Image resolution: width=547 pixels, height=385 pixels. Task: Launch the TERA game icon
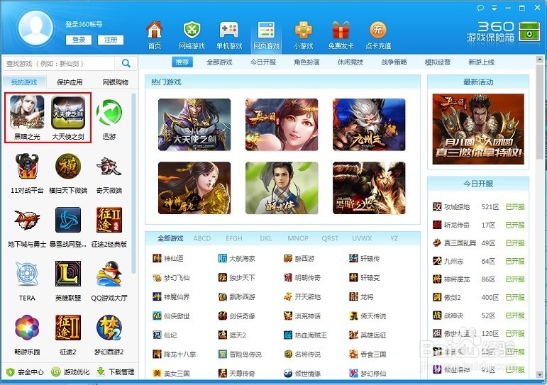tap(27, 274)
